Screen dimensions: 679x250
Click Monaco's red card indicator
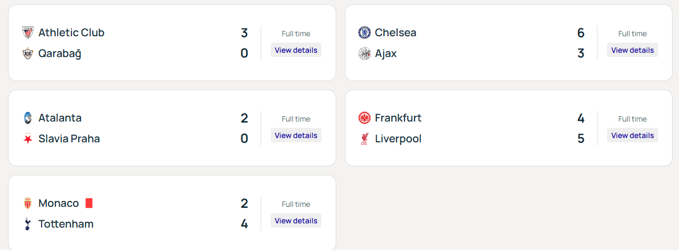click(89, 203)
